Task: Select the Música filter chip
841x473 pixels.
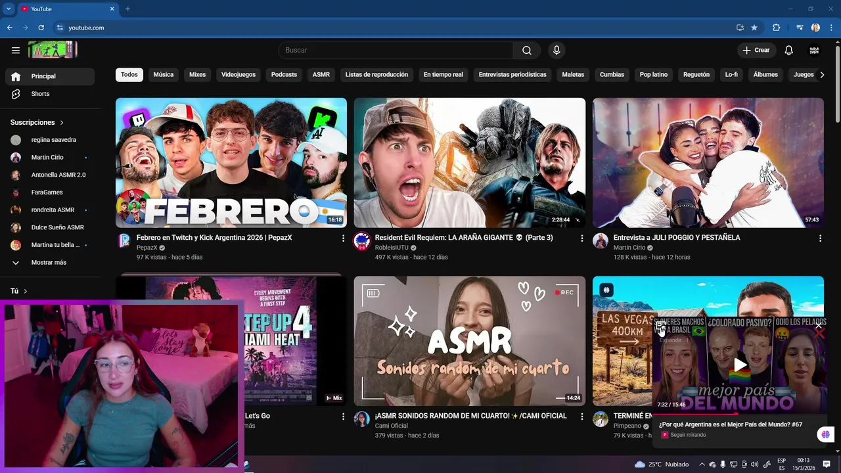Action: coord(164,75)
